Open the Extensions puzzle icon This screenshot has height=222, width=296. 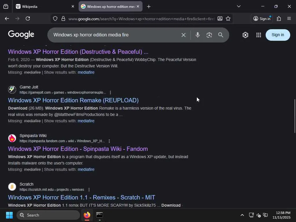tap(279, 18)
